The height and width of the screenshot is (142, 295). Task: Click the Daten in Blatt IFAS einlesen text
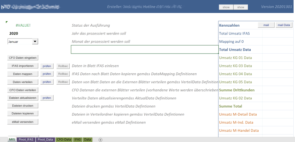(95, 66)
